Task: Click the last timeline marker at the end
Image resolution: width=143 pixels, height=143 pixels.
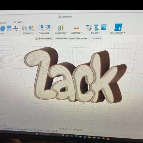Action: coord(56,131)
